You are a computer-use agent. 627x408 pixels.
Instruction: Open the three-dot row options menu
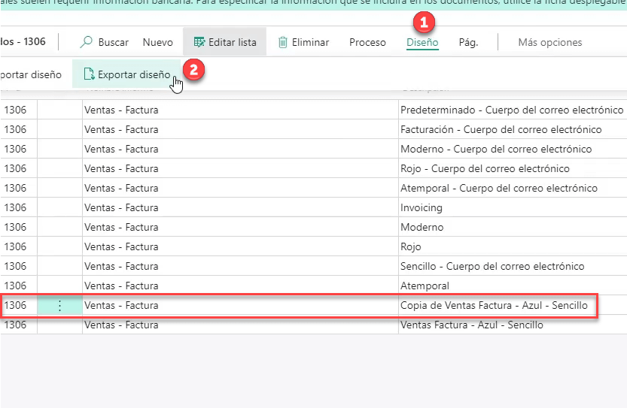(x=60, y=306)
